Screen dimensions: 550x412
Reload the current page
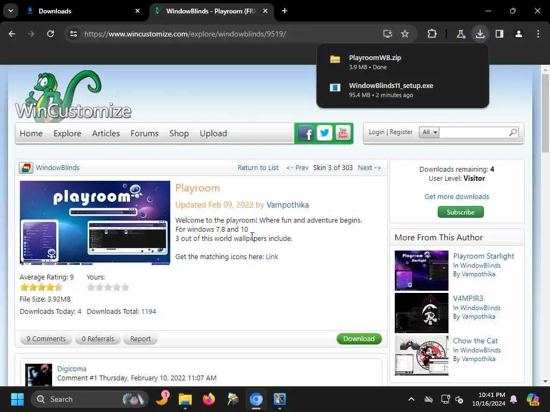[50, 34]
